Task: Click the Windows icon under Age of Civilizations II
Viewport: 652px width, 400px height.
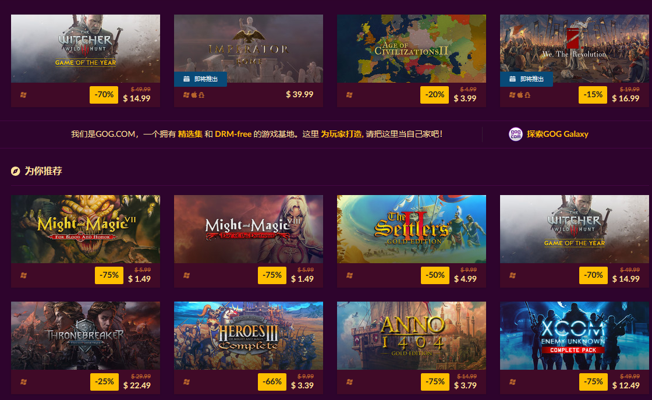Action: pos(349,95)
